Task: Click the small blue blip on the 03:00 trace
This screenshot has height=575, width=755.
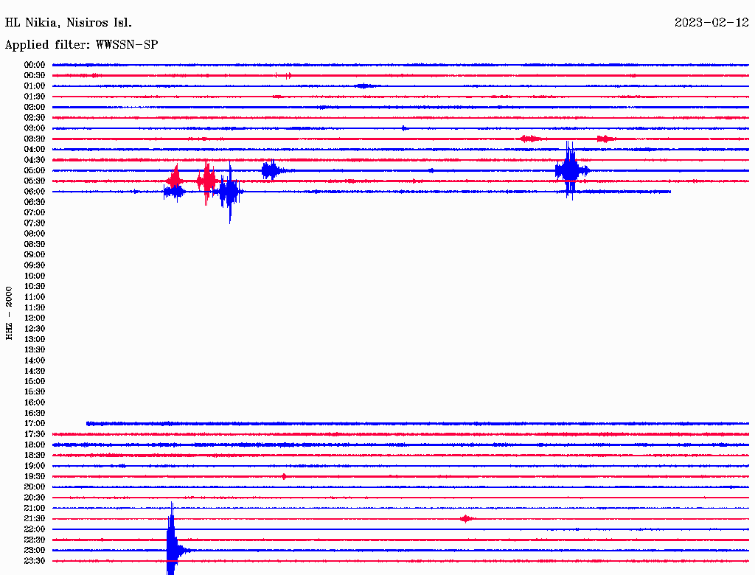Action: point(405,128)
